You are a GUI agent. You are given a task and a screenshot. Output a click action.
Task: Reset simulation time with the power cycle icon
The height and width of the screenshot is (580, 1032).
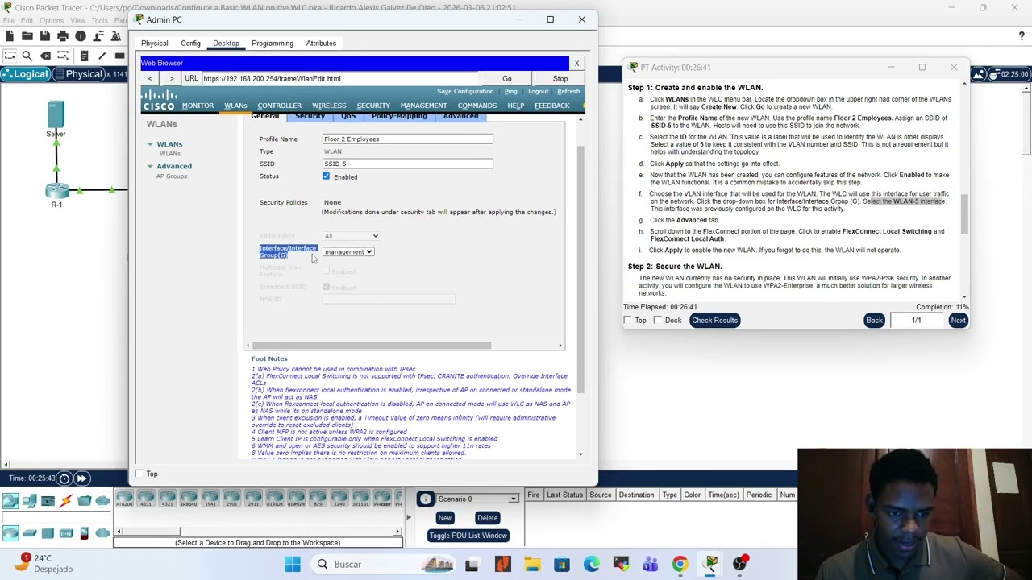coord(64,478)
